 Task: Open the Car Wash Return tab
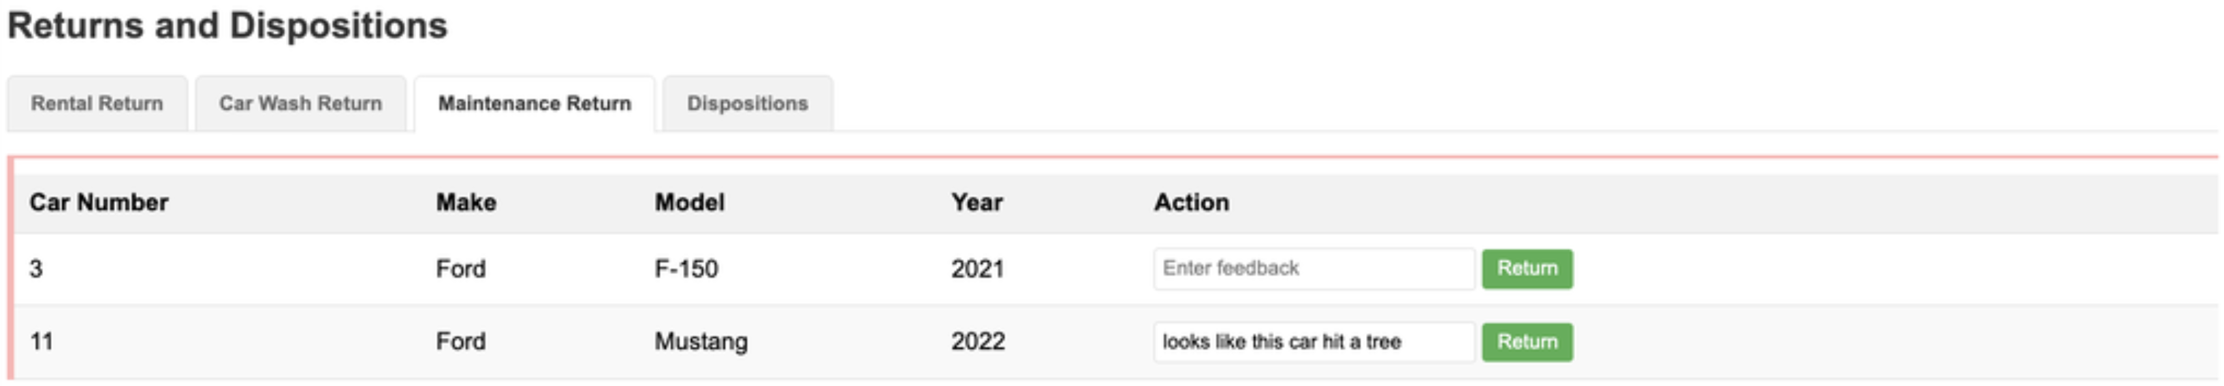[300, 103]
